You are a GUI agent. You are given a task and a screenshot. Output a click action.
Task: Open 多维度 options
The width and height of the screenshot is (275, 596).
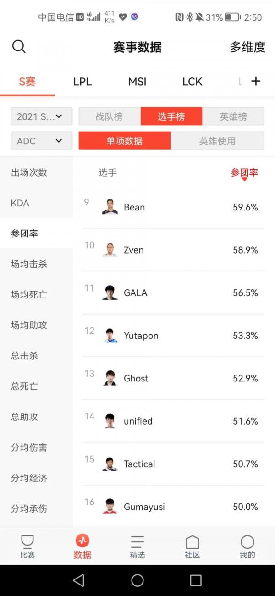(247, 46)
